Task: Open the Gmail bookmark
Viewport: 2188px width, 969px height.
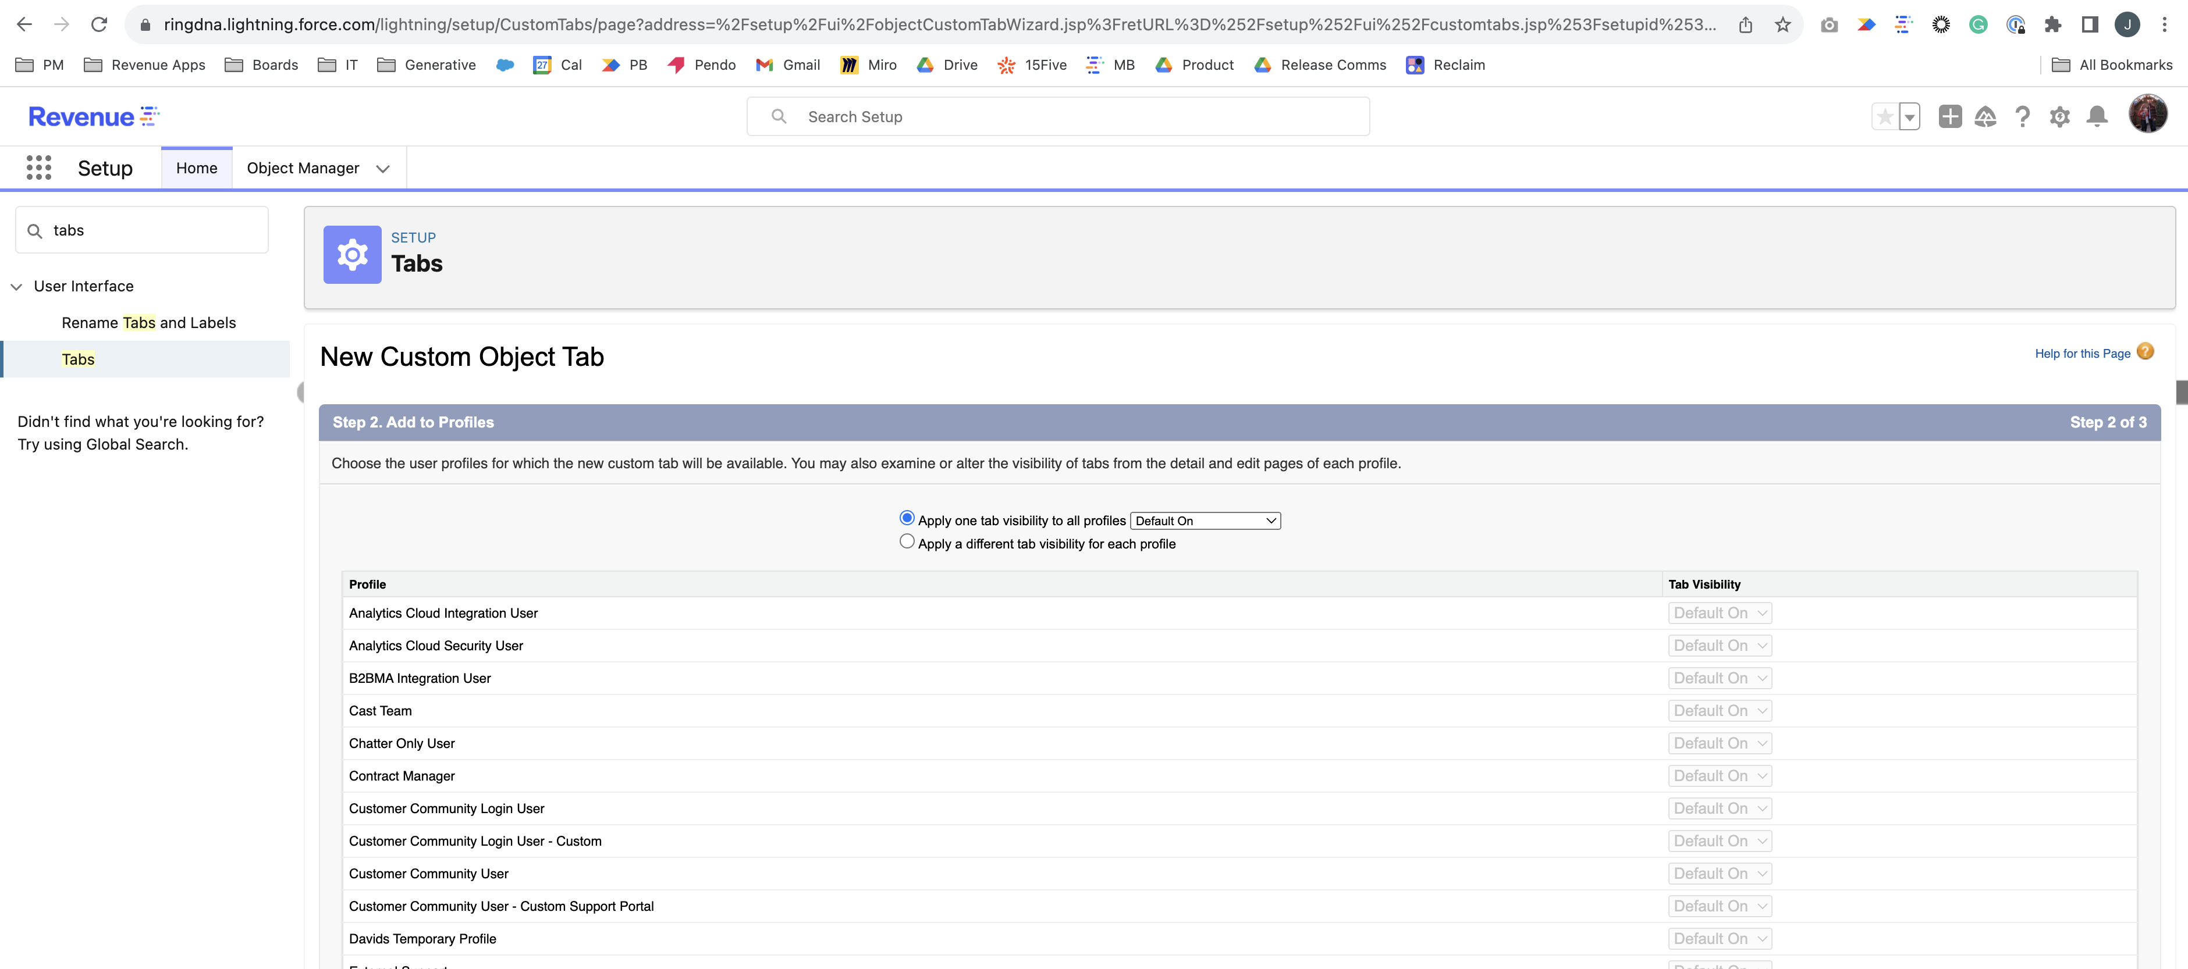Action: [787, 65]
